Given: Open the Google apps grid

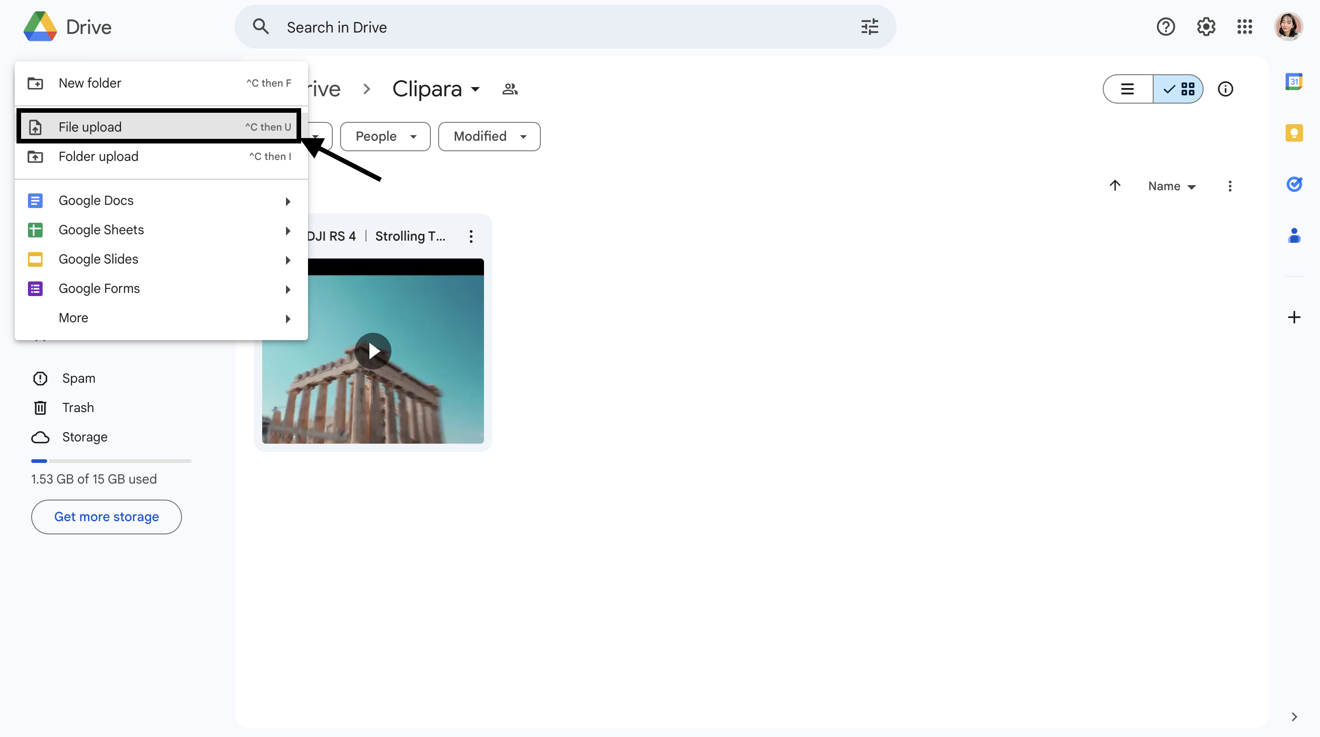Looking at the screenshot, I should tap(1245, 27).
